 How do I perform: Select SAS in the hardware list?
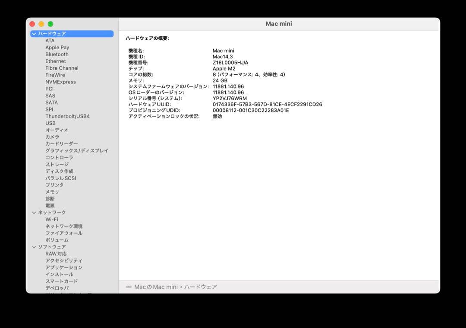[x=50, y=96]
